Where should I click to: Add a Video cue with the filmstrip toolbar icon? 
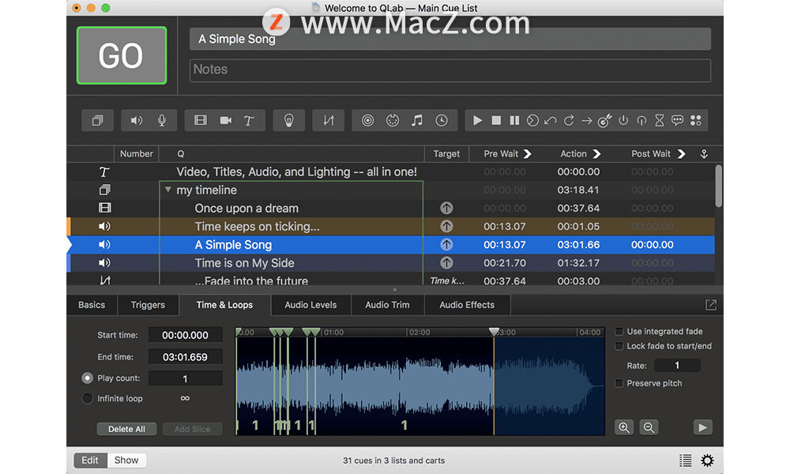click(x=201, y=120)
